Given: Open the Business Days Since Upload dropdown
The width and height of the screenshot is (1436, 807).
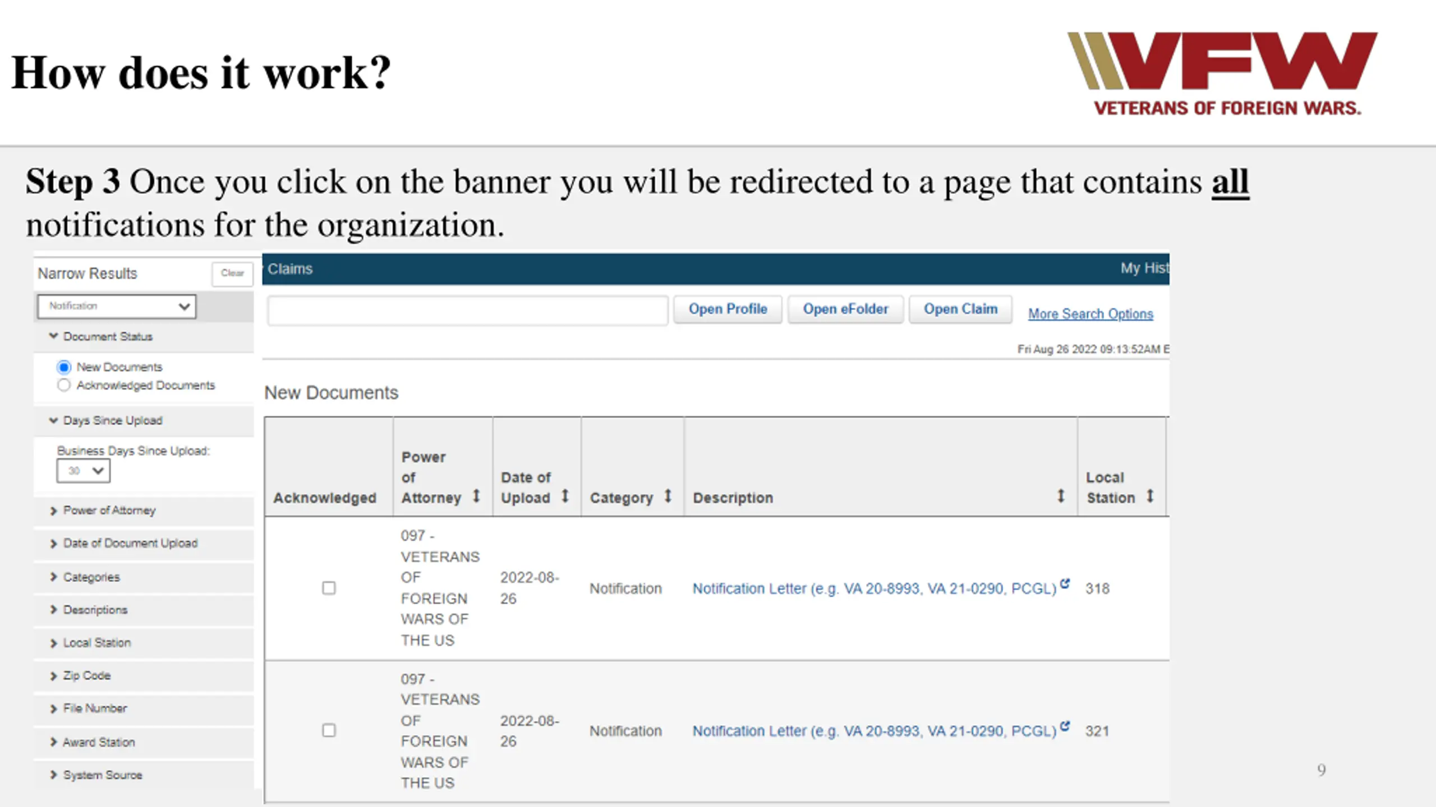Looking at the screenshot, I should coord(83,471).
